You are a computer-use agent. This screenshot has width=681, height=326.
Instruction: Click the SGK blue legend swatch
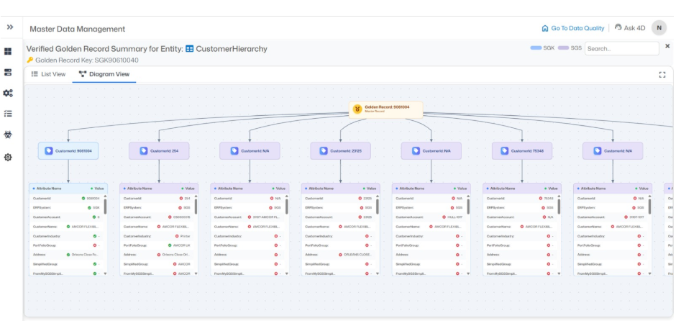tap(536, 48)
